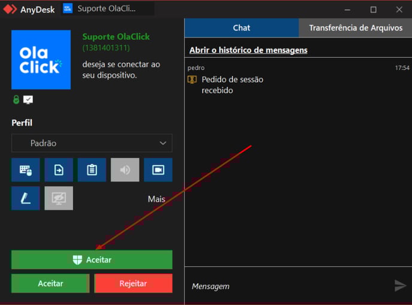Image resolution: width=412 pixels, height=305 pixels.
Task: Click Mais to show more options
Action: tap(156, 199)
